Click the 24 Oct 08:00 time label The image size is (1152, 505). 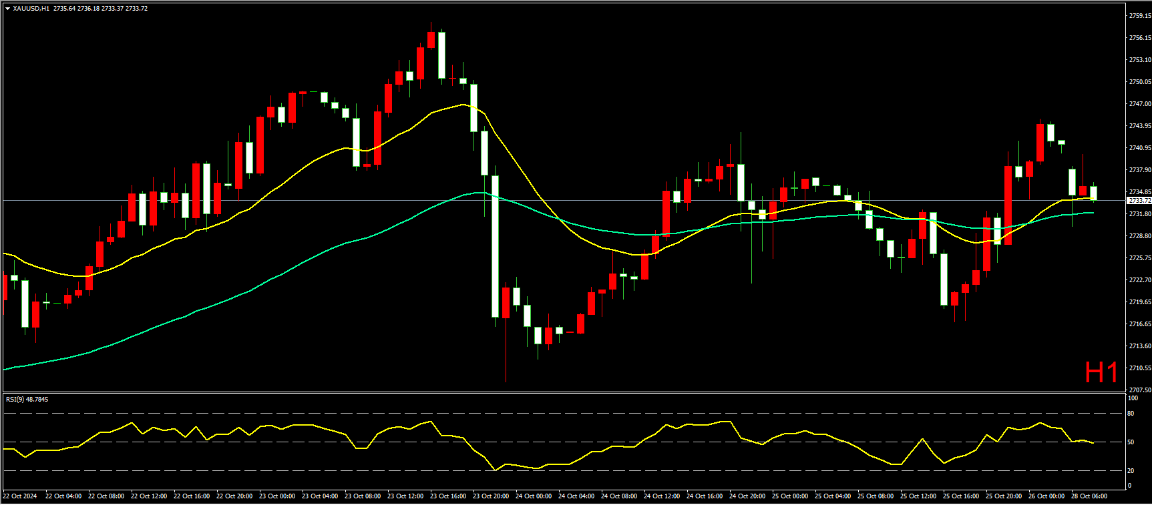click(619, 496)
